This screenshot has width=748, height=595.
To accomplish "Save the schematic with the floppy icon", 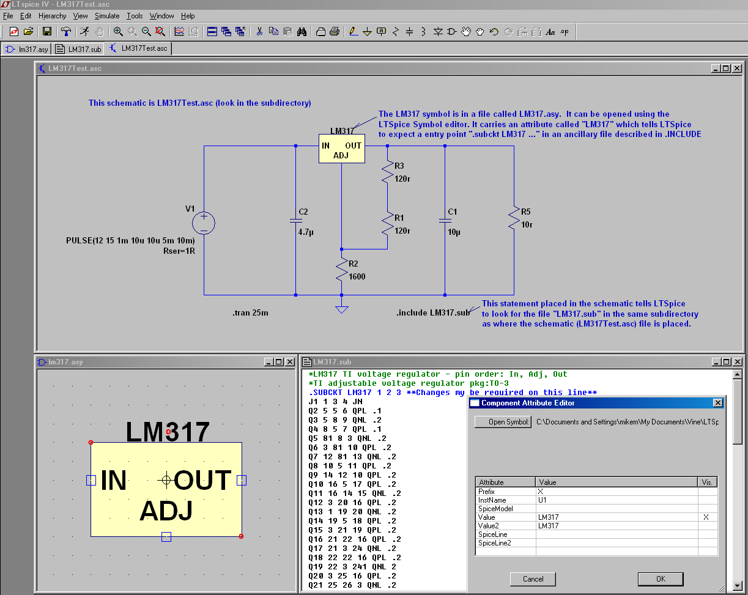I will [x=47, y=32].
